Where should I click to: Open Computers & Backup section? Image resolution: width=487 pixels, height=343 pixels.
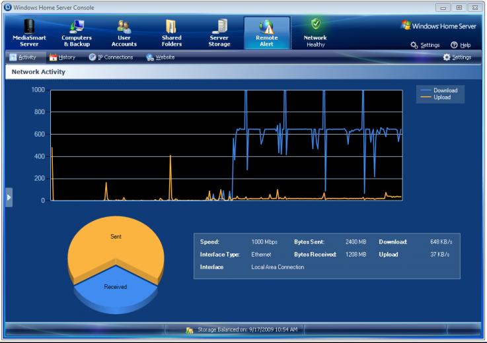pos(77,33)
